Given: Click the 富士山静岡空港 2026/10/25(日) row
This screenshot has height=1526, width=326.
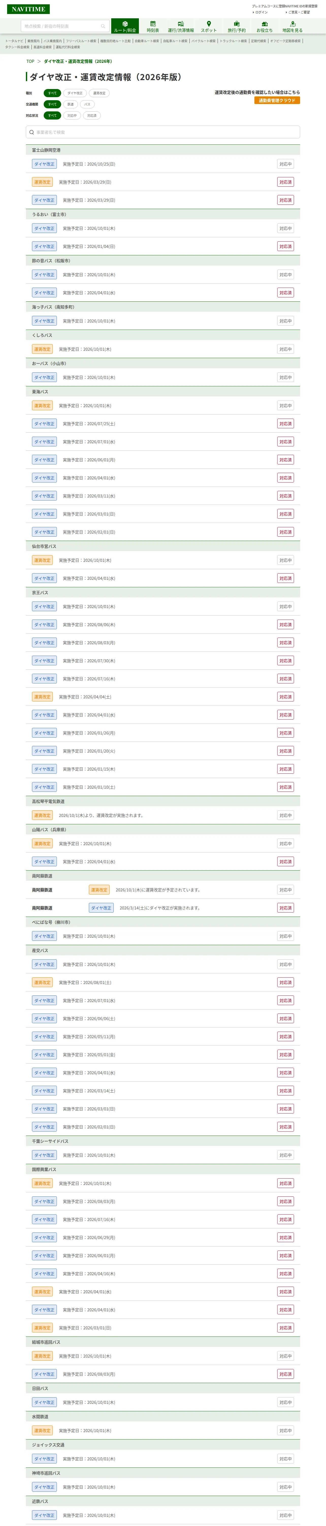Looking at the screenshot, I should pos(163,164).
